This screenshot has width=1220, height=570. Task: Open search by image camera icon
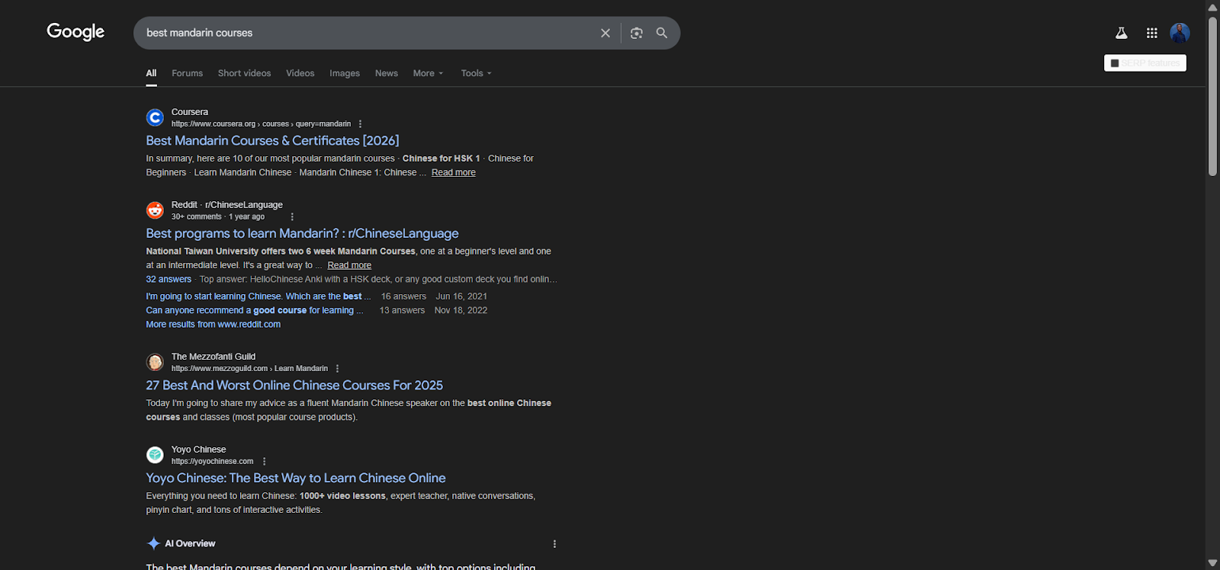637,33
